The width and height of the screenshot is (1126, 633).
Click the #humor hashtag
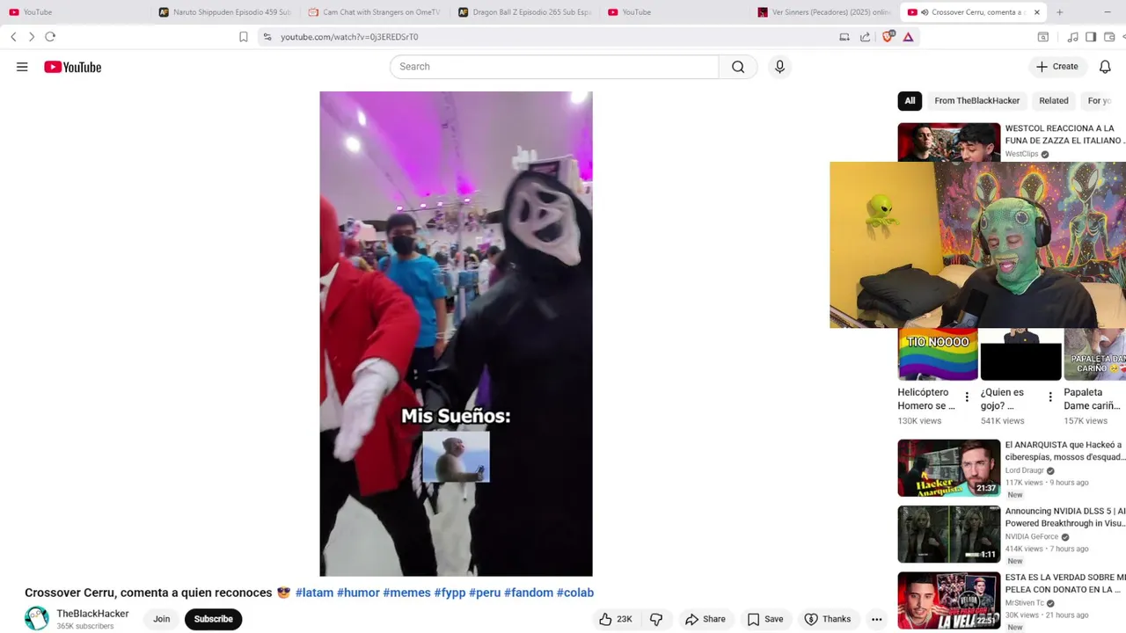358,593
